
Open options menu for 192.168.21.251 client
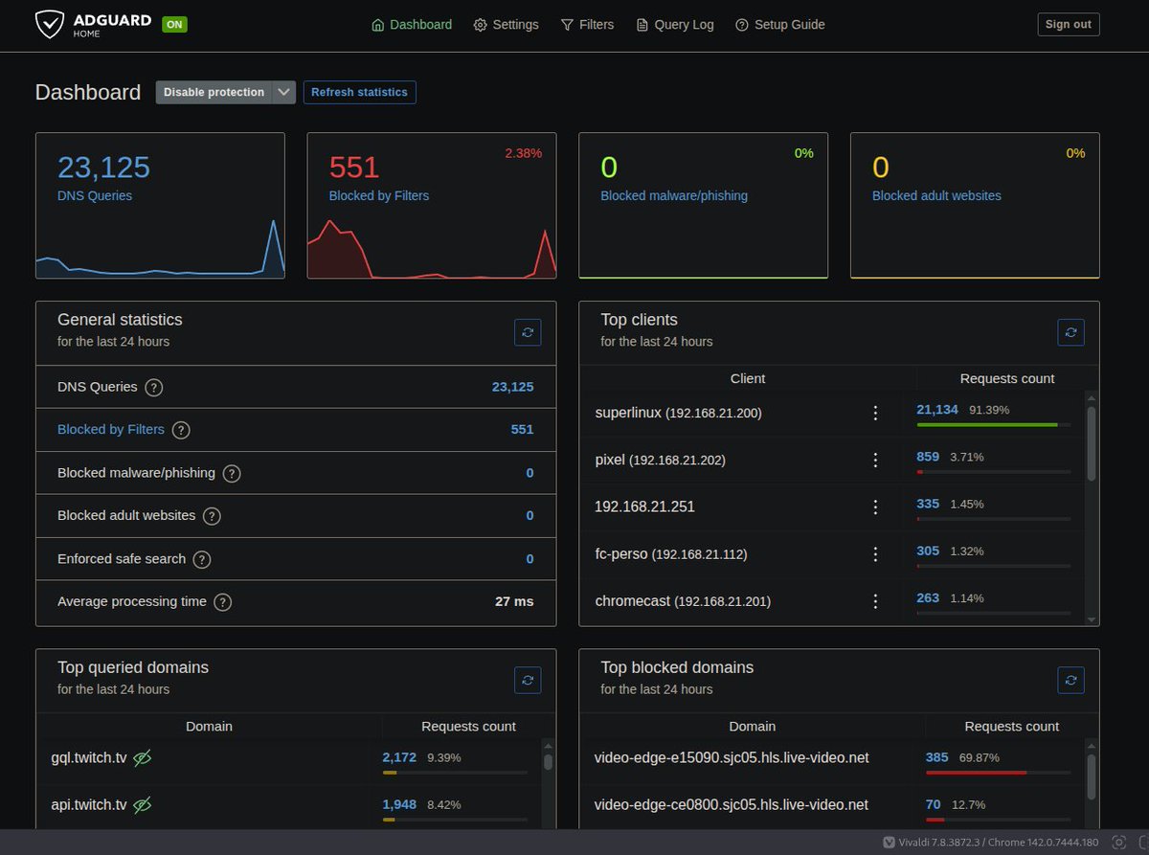(874, 506)
